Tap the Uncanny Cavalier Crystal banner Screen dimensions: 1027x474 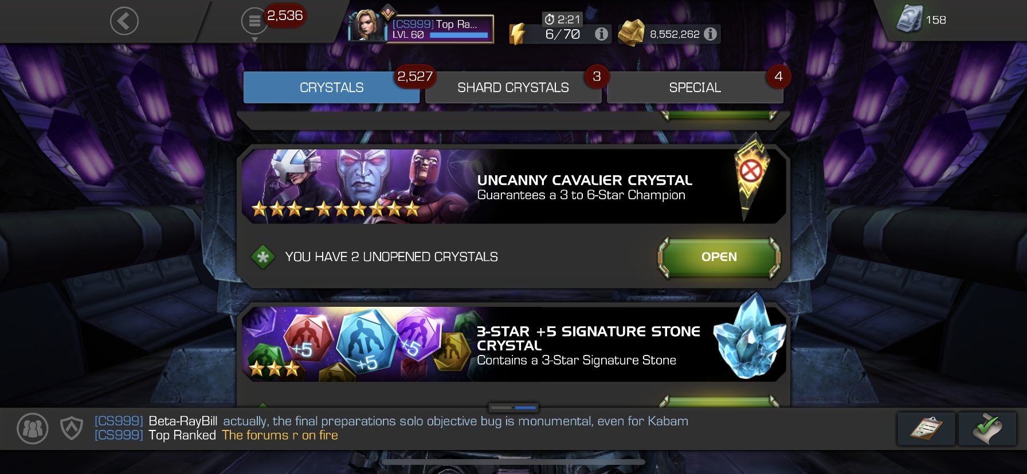point(513,187)
